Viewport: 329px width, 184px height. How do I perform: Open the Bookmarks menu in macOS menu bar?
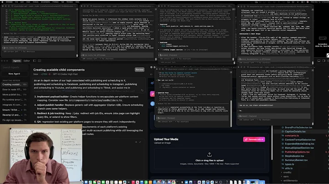(x=45, y=2)
